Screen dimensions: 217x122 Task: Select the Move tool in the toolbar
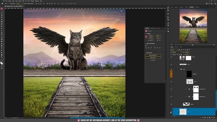click(1, 8)
